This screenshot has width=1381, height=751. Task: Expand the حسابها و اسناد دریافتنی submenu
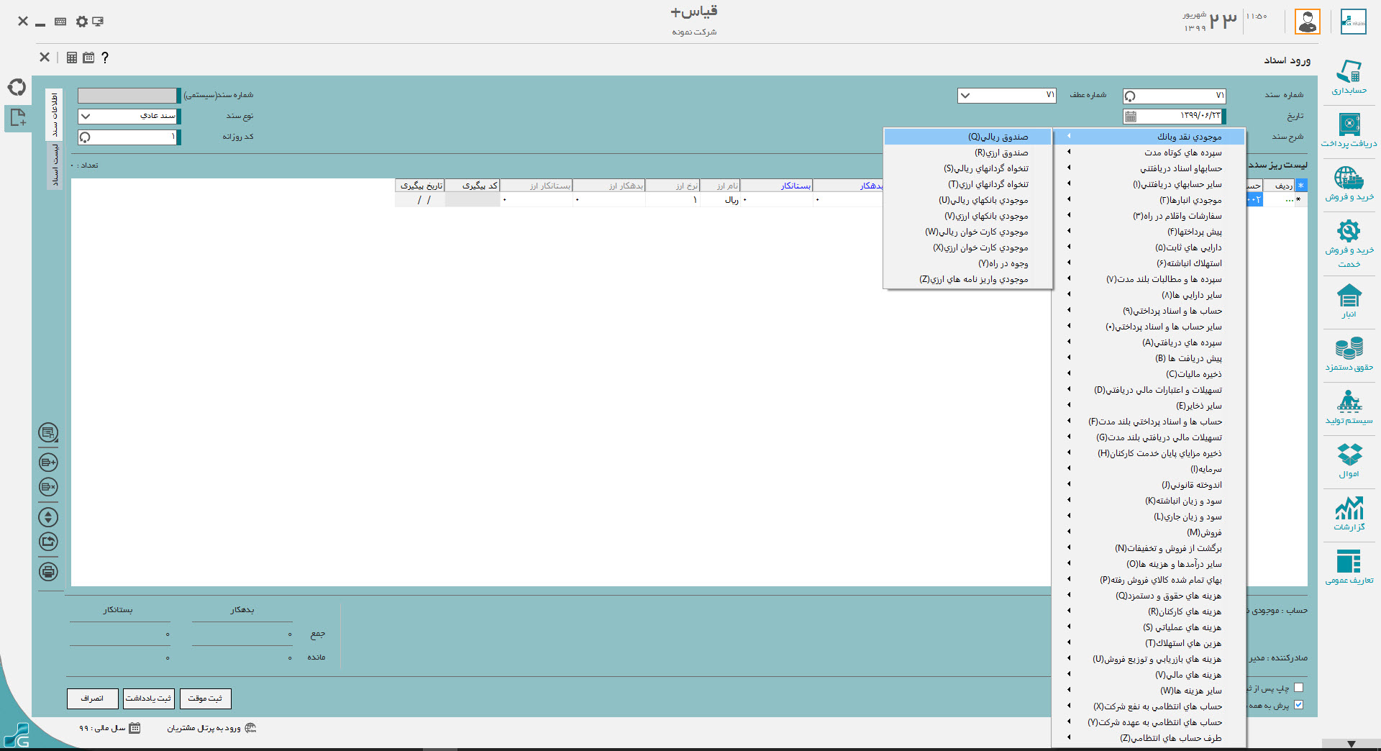tap(1149, 168)
